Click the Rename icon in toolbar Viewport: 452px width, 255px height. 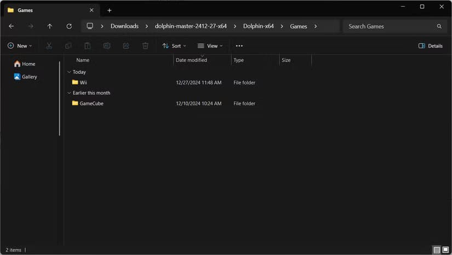107,46
